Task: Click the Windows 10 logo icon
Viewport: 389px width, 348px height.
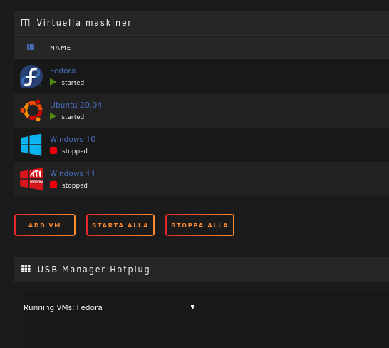Action: (31, 145)
